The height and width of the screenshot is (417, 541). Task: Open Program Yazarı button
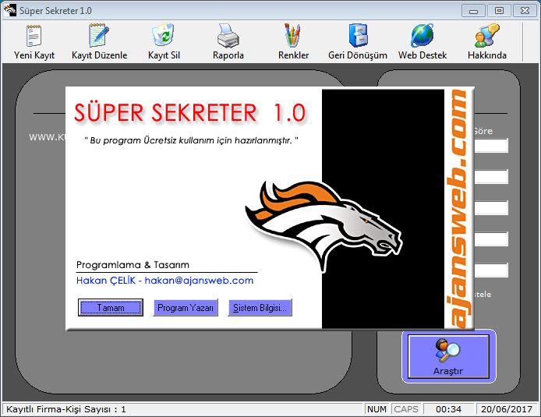coord(186,307)
